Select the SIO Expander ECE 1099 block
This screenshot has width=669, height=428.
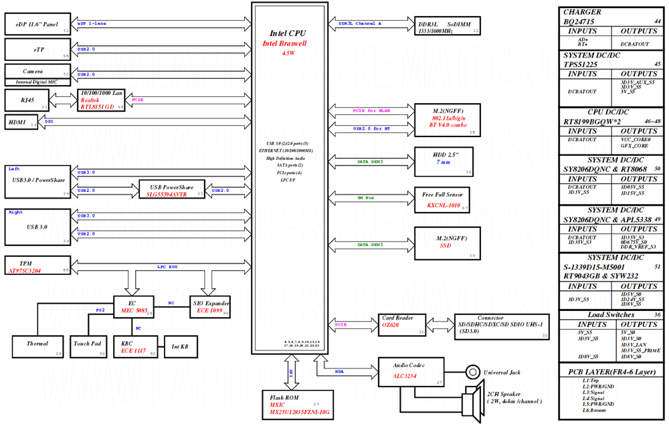(210, 307)
